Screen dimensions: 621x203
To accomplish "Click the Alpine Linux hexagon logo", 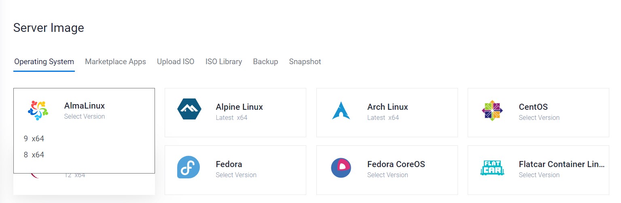I will [189, 110].
